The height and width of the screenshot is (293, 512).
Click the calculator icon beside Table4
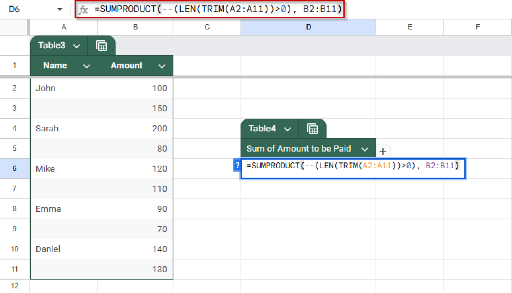click(312, 129)
